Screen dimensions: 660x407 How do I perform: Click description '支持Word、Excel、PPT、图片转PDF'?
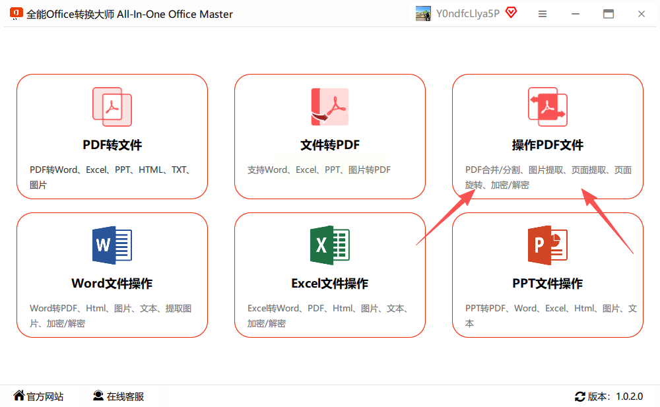pyautogui.click(x=319, y=170)
